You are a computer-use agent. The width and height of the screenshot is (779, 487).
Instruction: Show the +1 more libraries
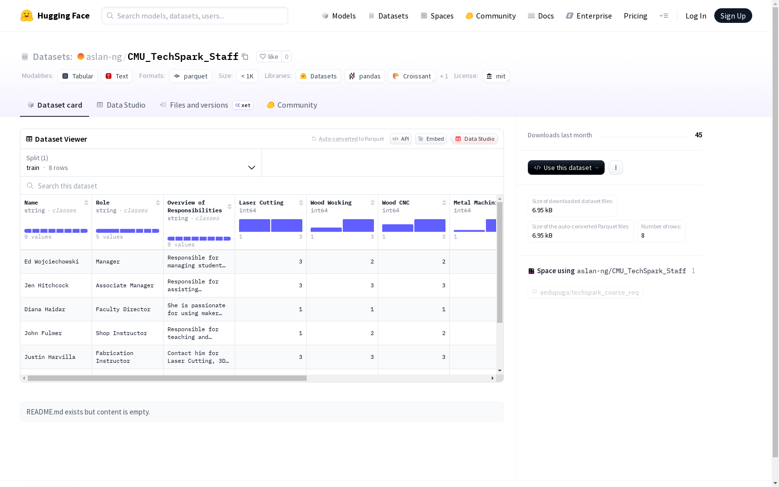coord(444,76)
